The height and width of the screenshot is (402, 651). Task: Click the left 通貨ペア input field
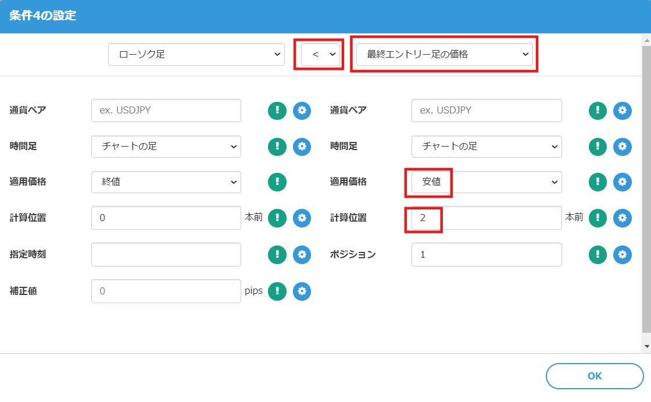[x=166, y=111]
